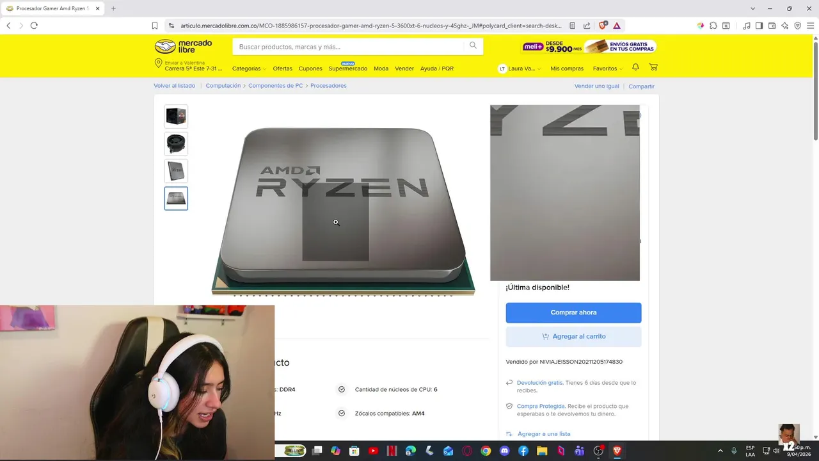Viewport: 819px width, 461px height.
Task: Open the Computación breadcrumb
Action: 223,86
